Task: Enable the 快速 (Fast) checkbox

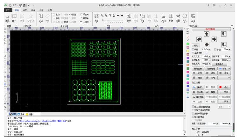Action: (193, 50)
